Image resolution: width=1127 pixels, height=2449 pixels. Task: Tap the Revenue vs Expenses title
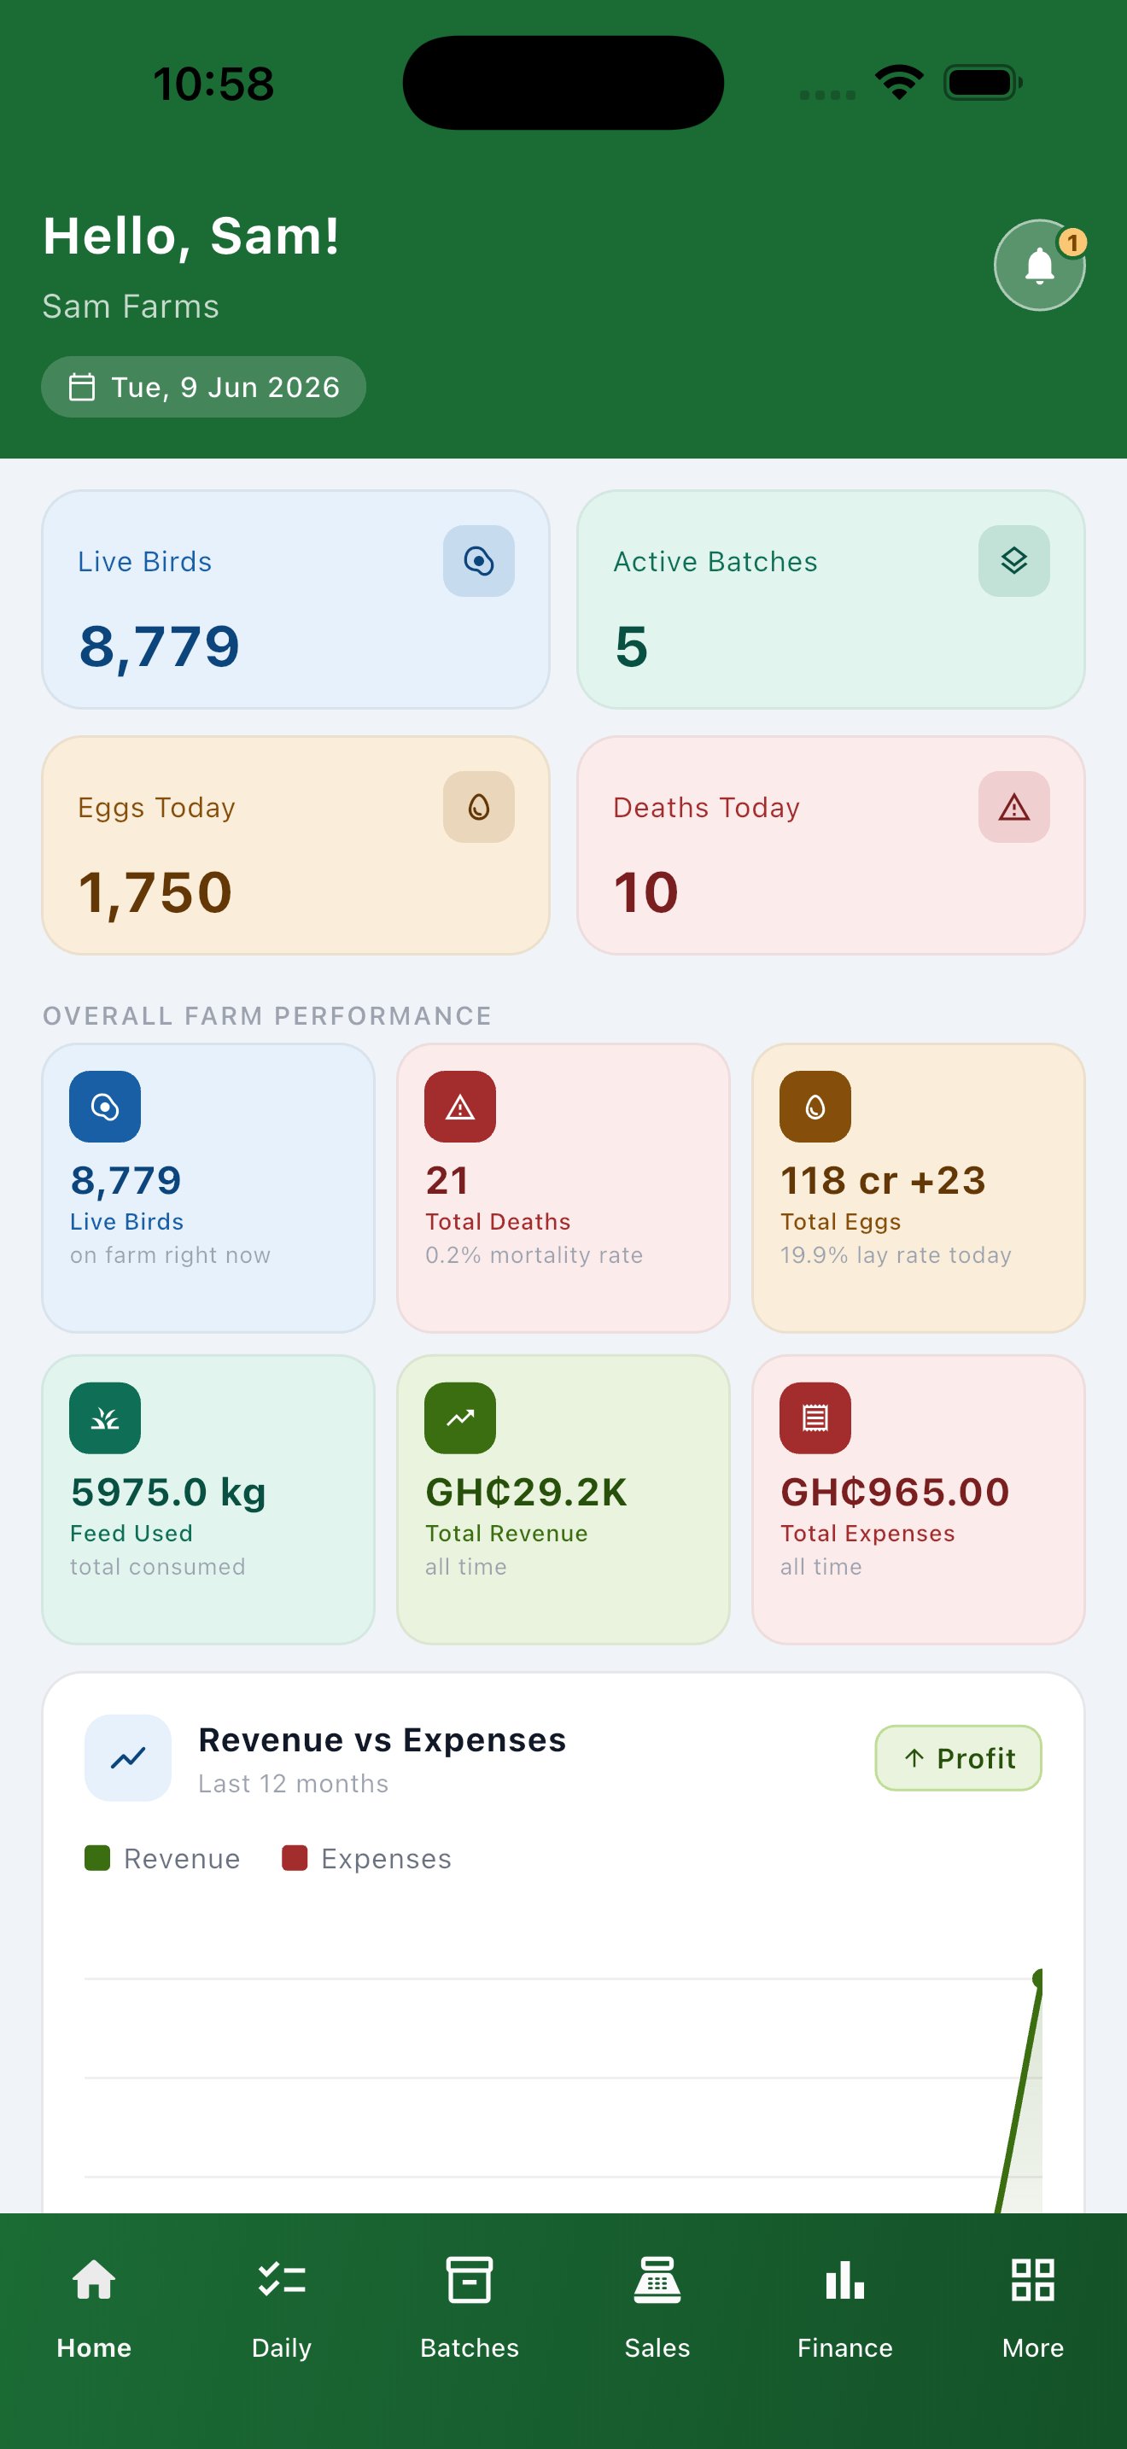382,1739
